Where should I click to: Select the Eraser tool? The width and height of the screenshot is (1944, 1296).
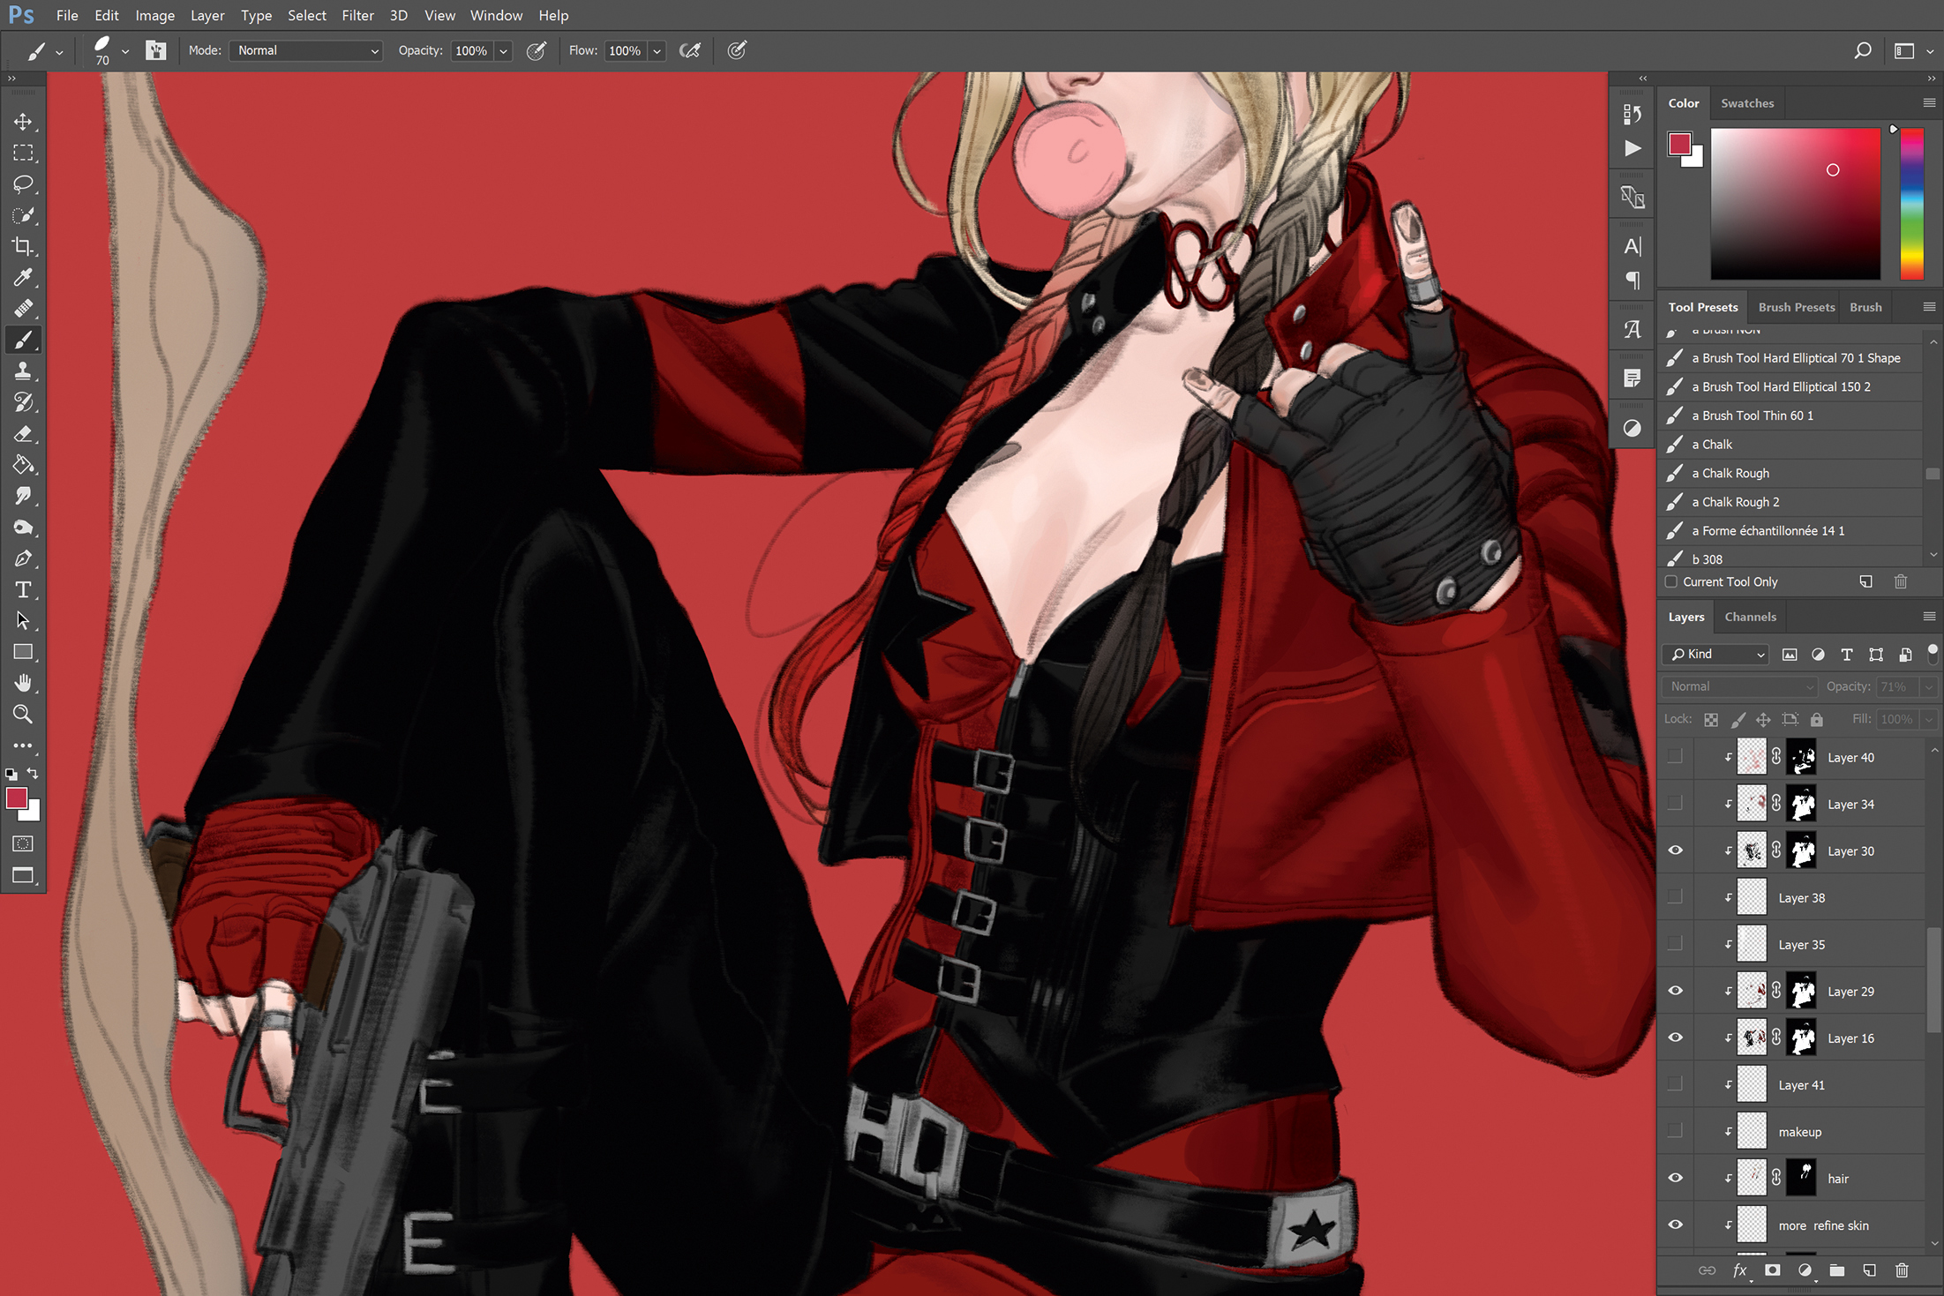coord(23,434)
